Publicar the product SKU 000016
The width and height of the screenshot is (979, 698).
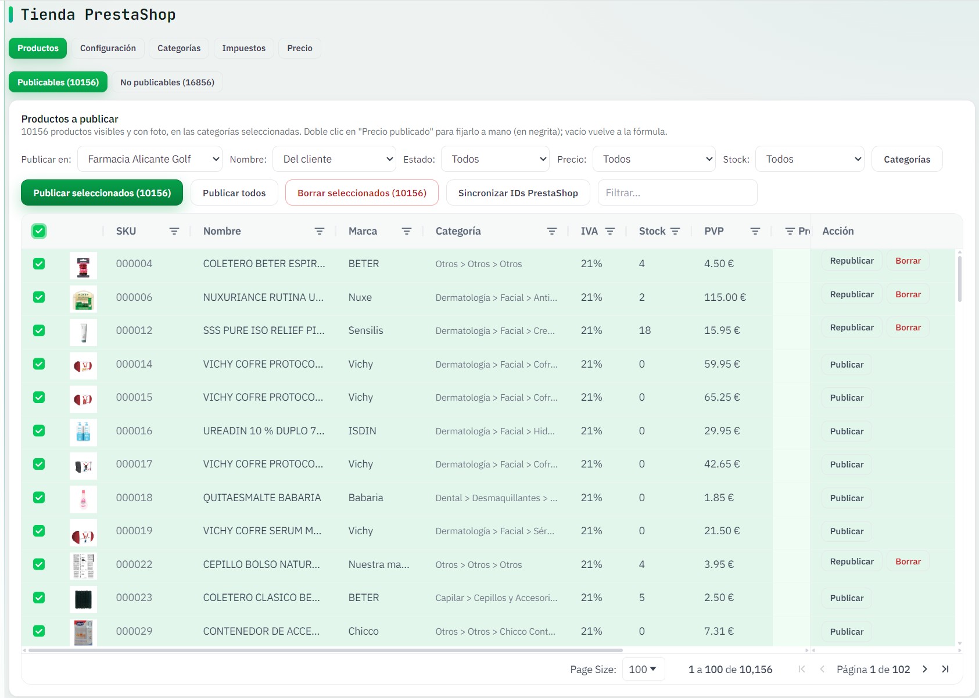click(x=847, y=431)
